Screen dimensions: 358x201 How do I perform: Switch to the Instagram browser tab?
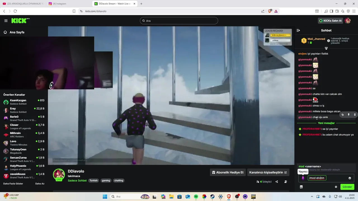pyautogui.click(x=69, y=4)
